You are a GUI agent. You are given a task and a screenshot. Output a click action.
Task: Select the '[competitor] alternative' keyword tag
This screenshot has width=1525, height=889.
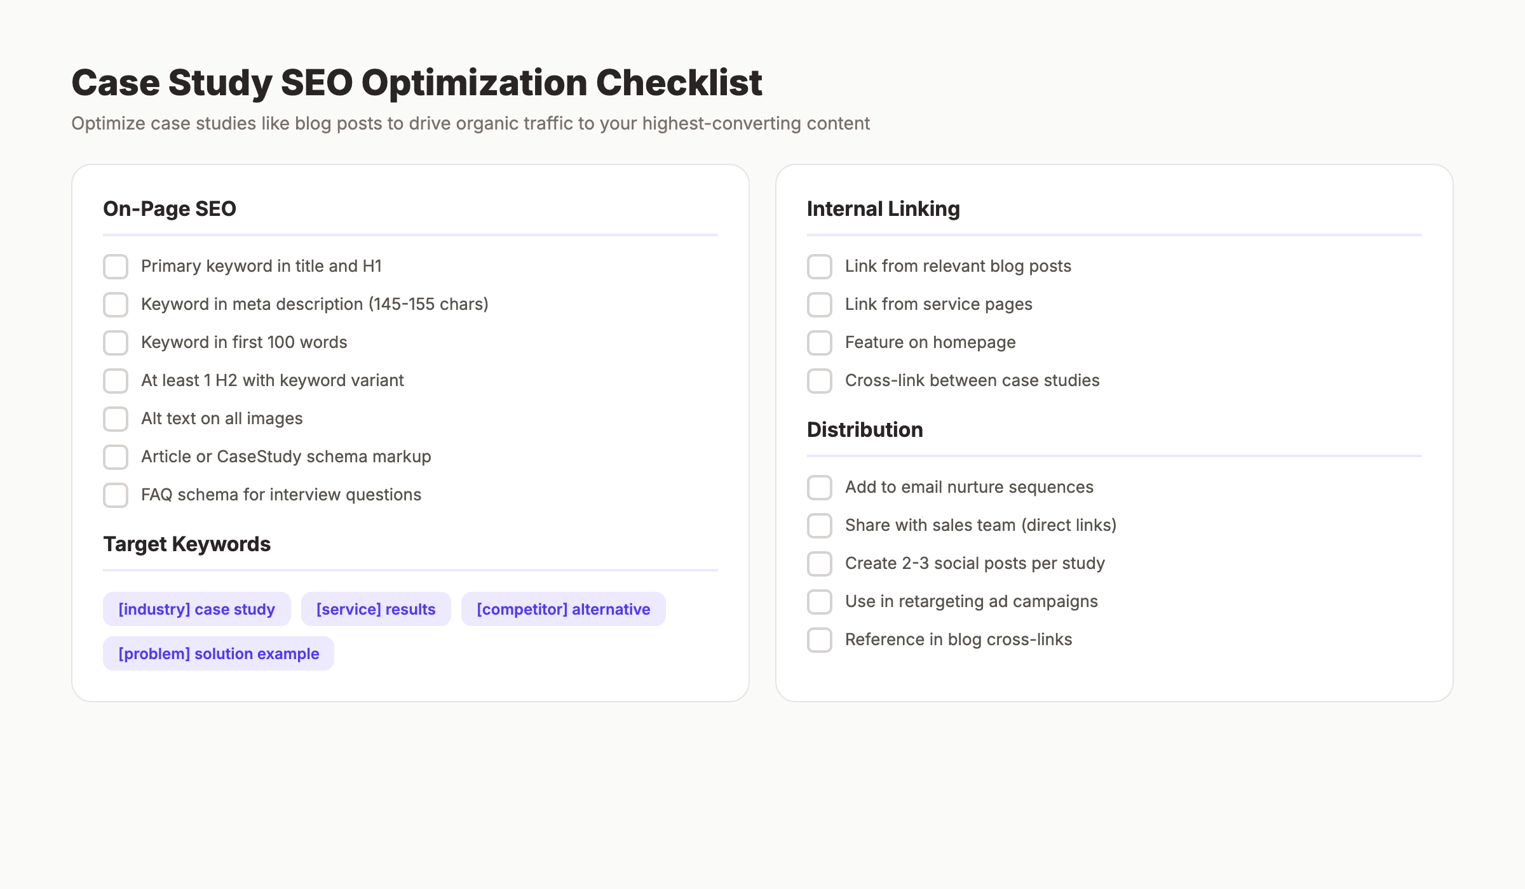[563, 609]
